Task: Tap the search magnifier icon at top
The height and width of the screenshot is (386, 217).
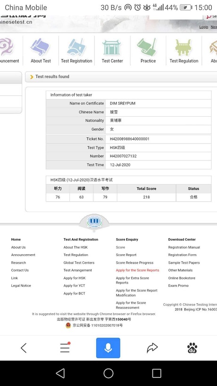Action: point(209,16)
